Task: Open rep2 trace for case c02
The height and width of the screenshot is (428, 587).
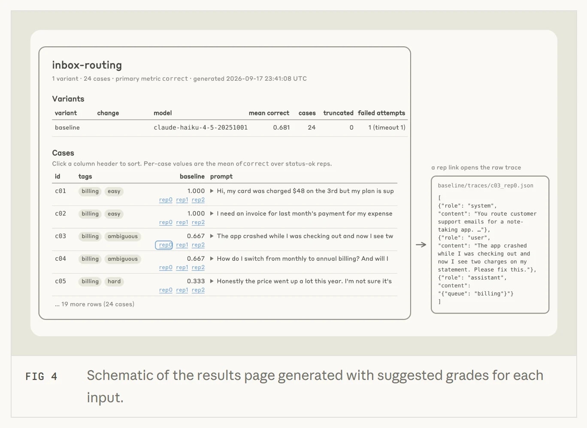Action: (x=198, y=223)
